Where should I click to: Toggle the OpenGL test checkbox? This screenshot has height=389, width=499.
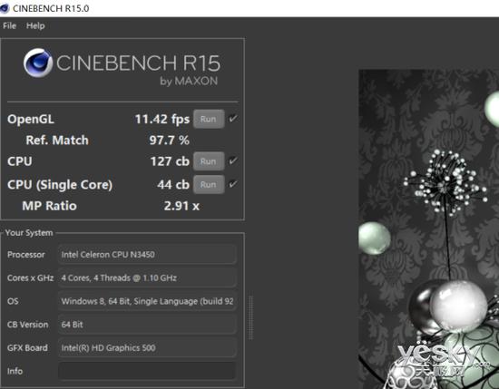point(233,119)
